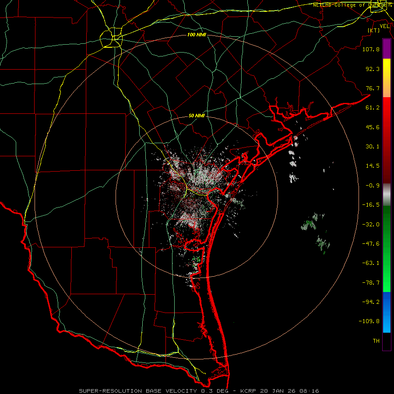The image size is (394, 394).
Task: Click the blue segment of the color bar
Action: [387, 312]
